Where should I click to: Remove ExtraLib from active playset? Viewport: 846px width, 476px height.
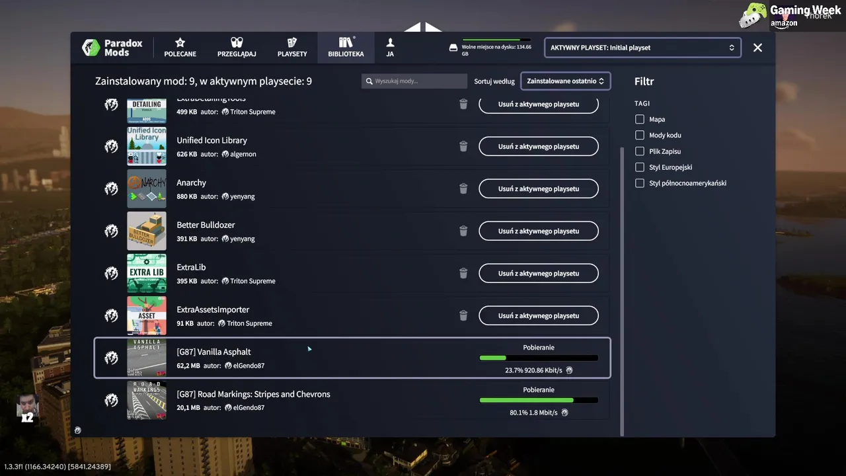click(x=539, y=273)
